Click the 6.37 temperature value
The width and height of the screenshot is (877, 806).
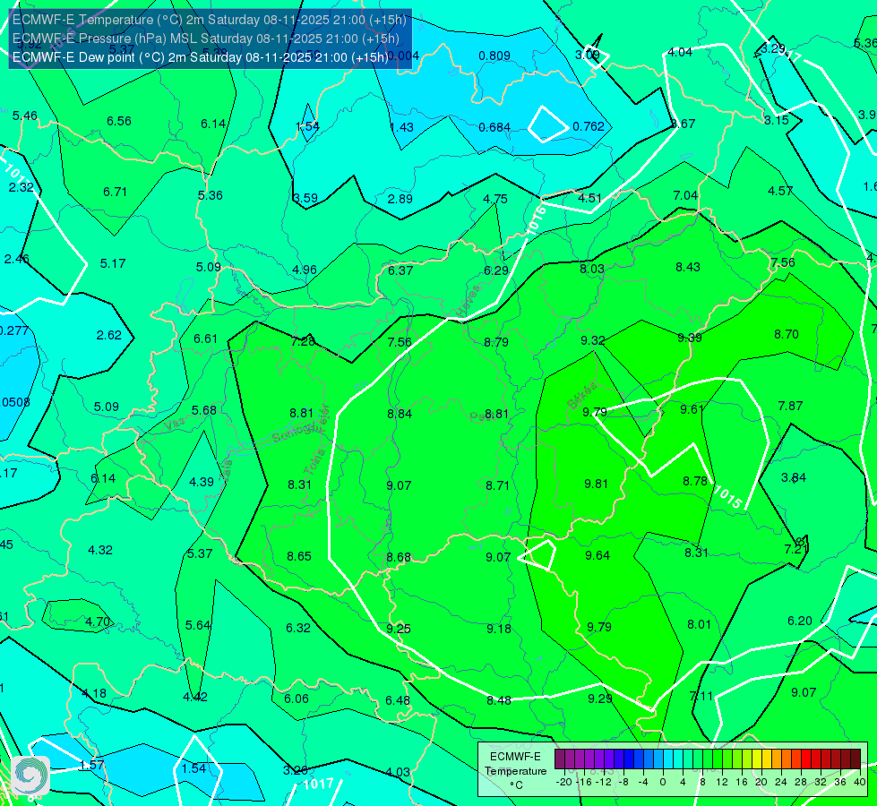pos(400,270)
